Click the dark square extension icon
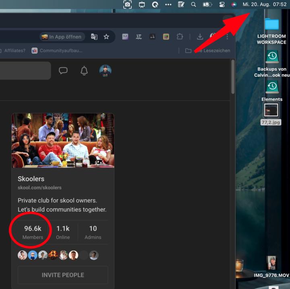 pos(152,37)
